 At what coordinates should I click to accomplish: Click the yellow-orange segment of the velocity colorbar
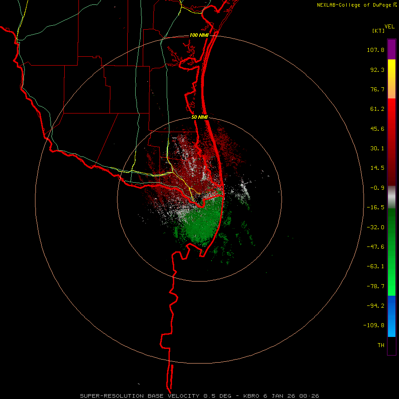coord(391,79)
